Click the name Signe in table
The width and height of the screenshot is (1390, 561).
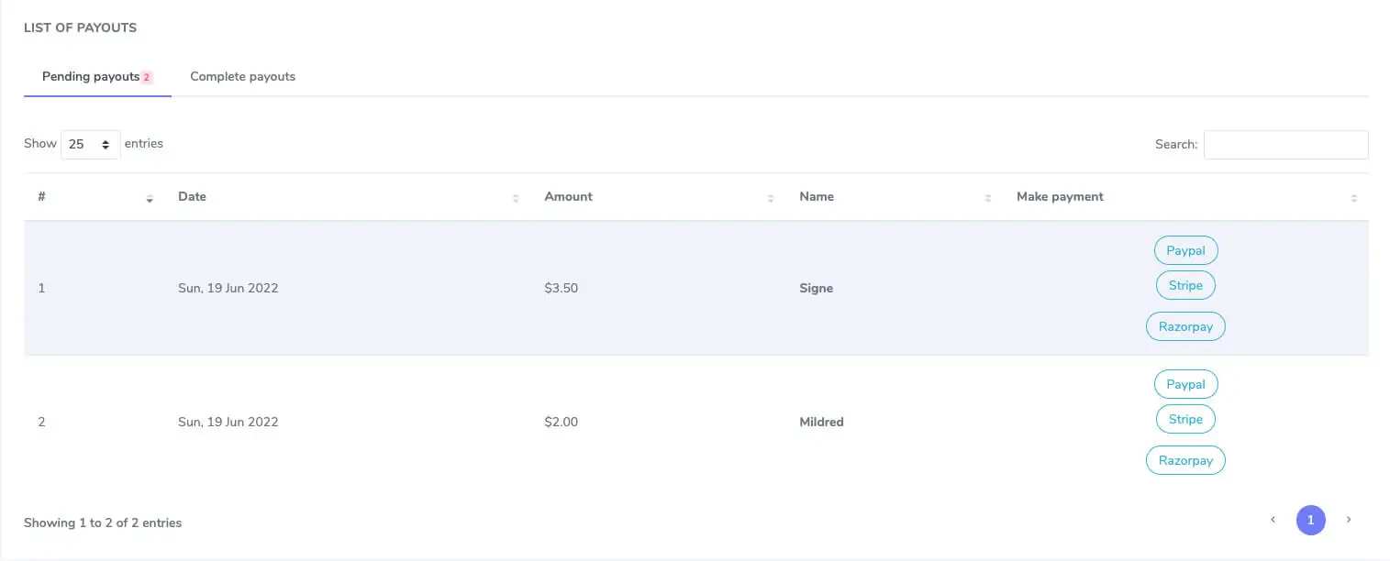[x=816, y=289]
